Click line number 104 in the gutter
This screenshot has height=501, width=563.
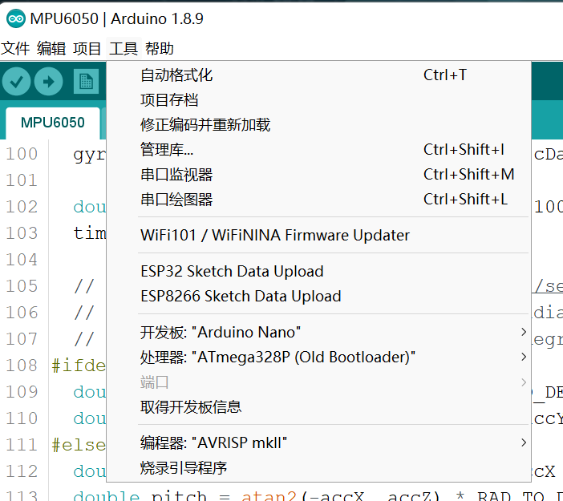tap(22, 260)
